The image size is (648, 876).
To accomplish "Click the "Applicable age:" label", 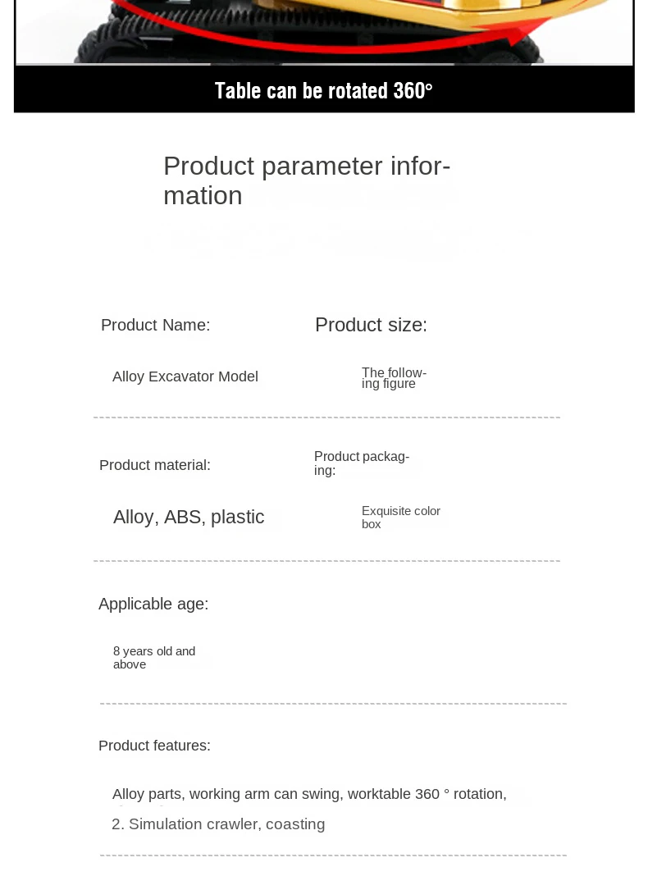I will point(153,605).
